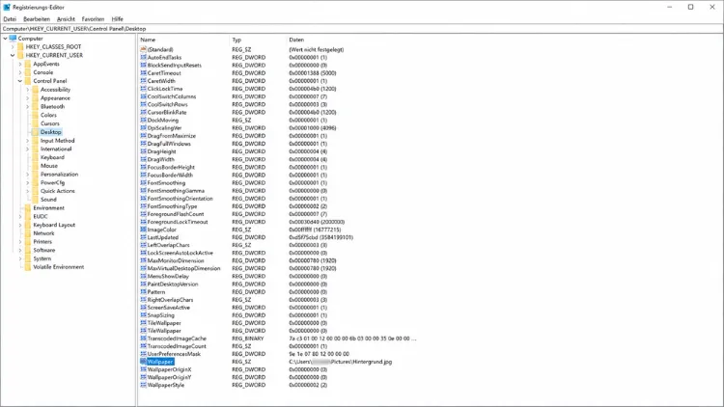Select the LockScreenAutoLockActive value name
This screenshot has height=407, width=724.
pyautogui.click(x=181, y=253)
